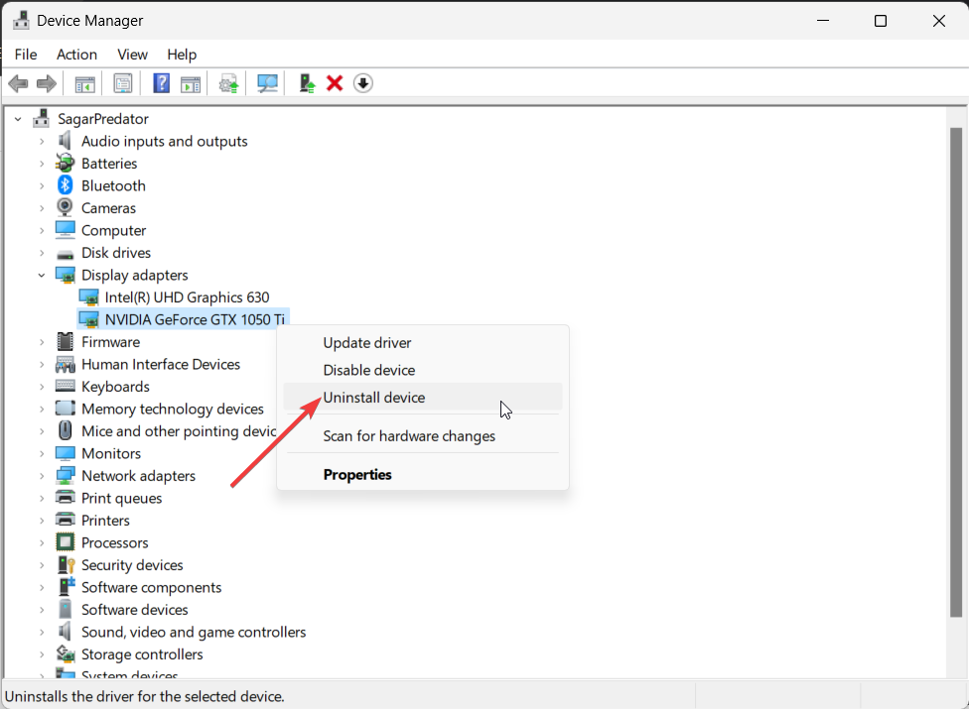Click the vertical scrollbar thumb
The height and width of the screenshot is (709, 969).
[956, 372]
